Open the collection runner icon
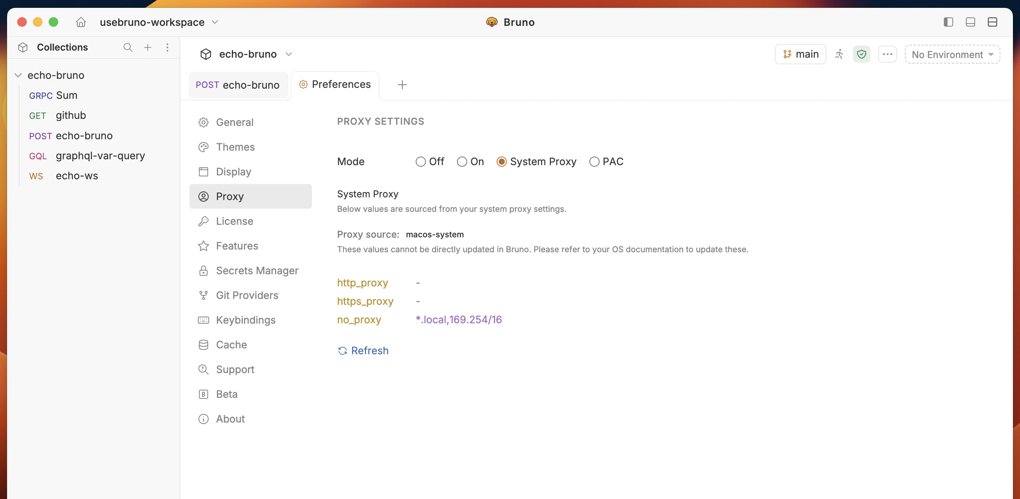This screenshot has width=1020, height=499. pyautogui.click(x=838, y=54)
